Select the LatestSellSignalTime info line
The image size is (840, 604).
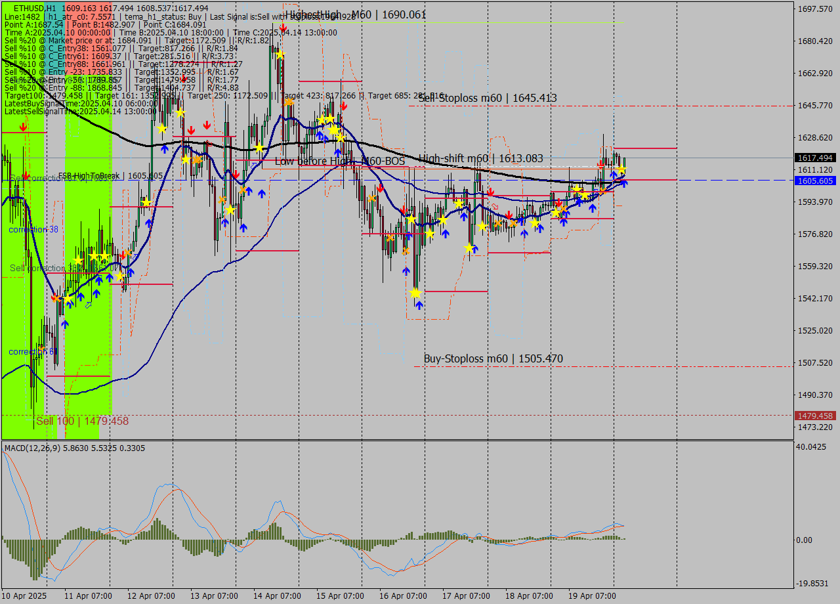click(x=81, y=111)
